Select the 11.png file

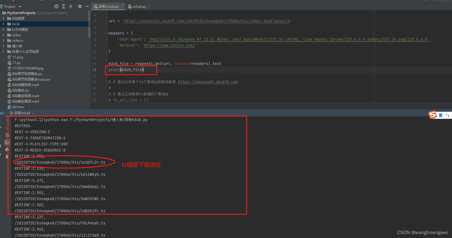click(x=17, y=57)
